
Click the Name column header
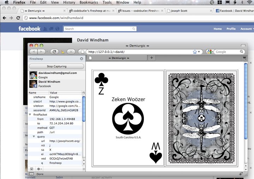38,93
